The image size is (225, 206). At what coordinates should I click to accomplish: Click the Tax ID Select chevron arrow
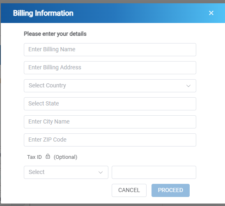click(101, 172)
